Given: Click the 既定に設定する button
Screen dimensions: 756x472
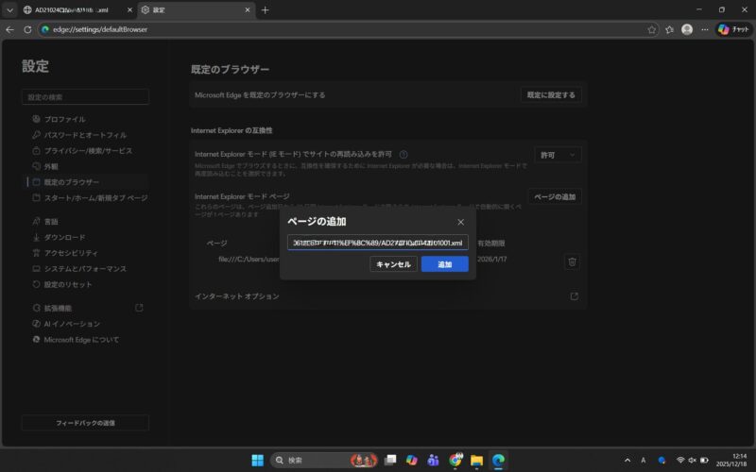Looking at the screenshot, I should coord(551,95).
